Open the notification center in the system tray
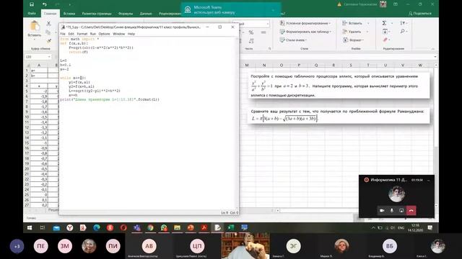Screen dimensions: 462x259 point(430,227)
